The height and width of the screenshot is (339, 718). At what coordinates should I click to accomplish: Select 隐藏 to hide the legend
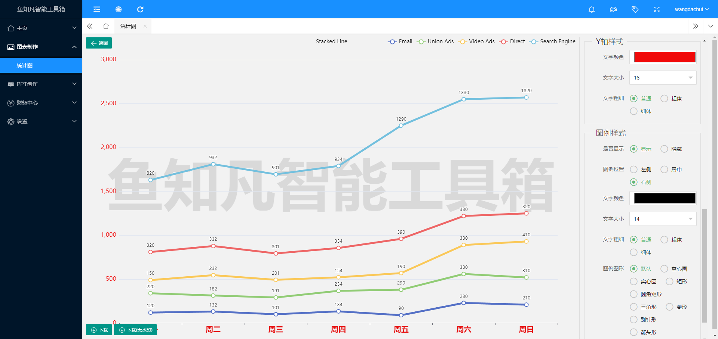pos(671,149)
